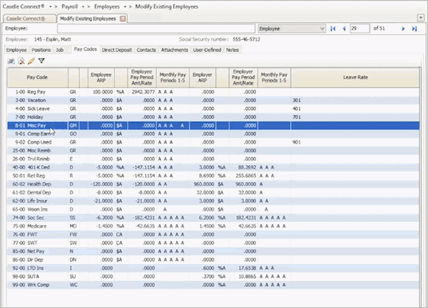The width and height of the screenshot is (428, 308).
Task: Open the tab list dropdown arrow
Action: [420, 18]
